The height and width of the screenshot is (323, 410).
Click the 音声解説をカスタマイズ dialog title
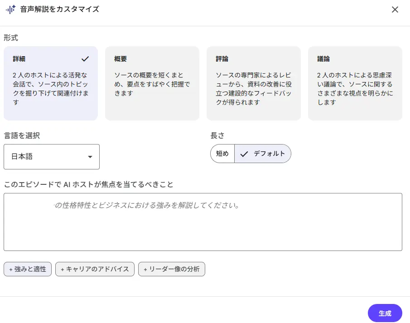60,10
